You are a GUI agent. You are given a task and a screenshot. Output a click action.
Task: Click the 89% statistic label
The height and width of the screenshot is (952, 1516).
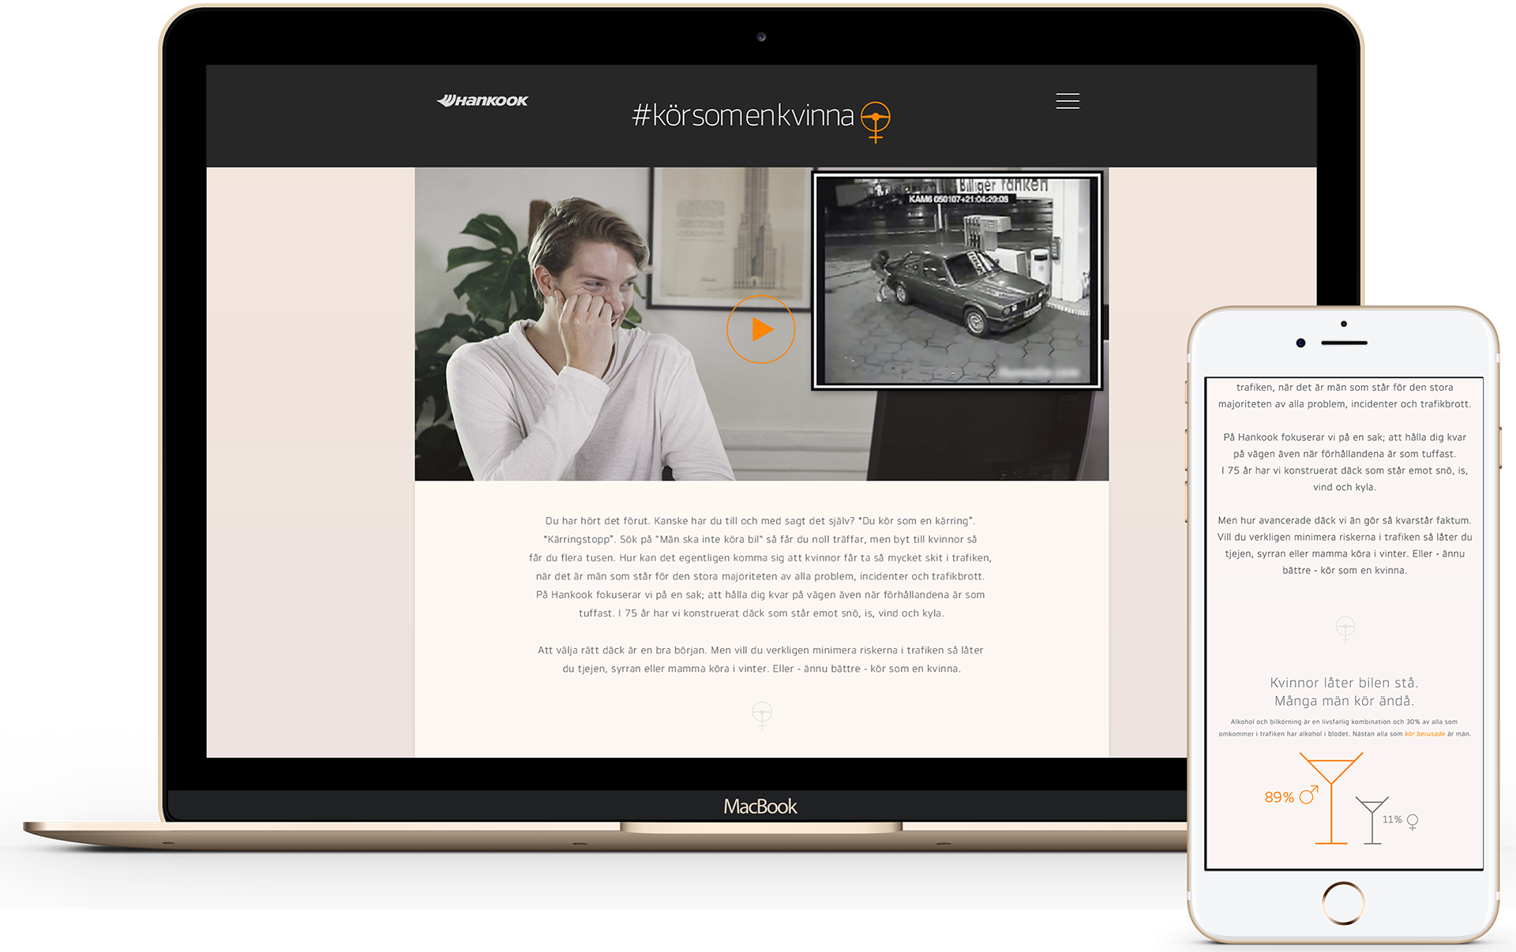click(x=1278, y=797)
